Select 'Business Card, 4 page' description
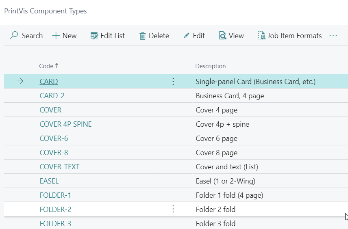The image size is (348, 229). tap(230, 96)
